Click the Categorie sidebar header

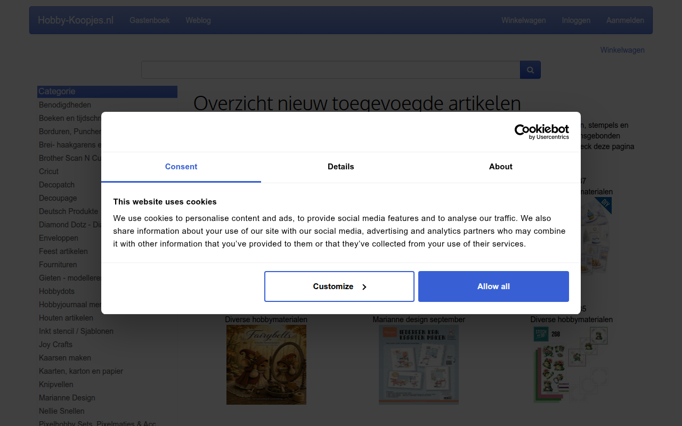pos(107,92)
